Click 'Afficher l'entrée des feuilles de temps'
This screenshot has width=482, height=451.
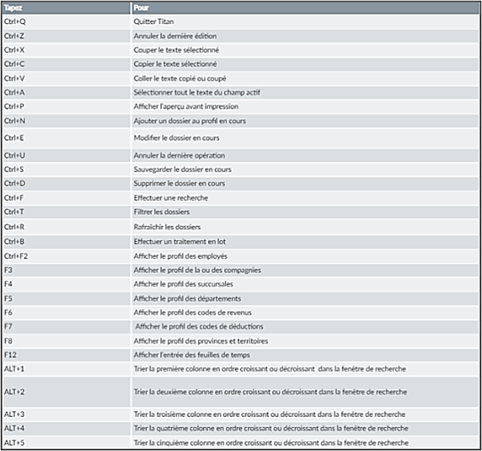point(191,355)
